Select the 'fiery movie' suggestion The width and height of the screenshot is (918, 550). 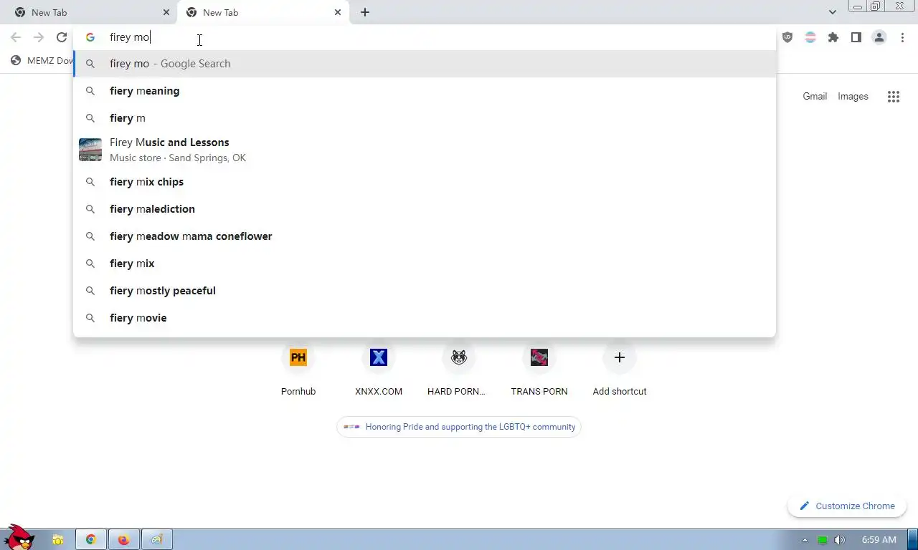tap(425, 318)
